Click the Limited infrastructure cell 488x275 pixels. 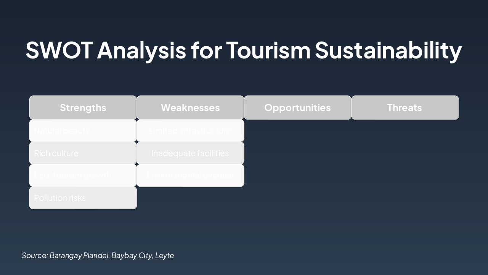(x=190, y=131)
